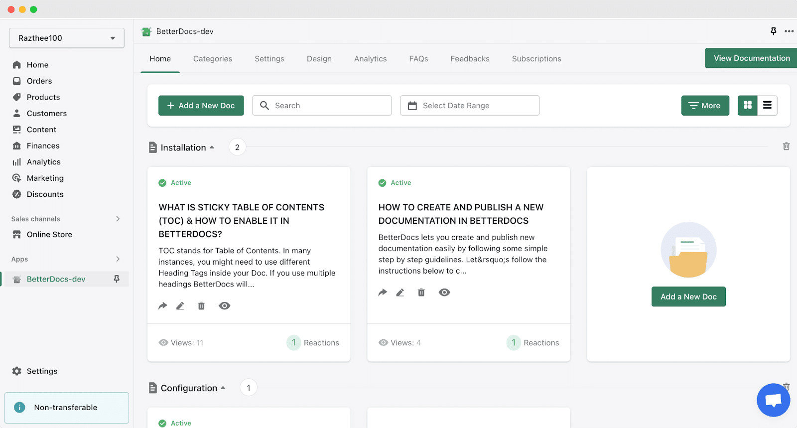Edit the Sticky Table of Contents doc

180,306
